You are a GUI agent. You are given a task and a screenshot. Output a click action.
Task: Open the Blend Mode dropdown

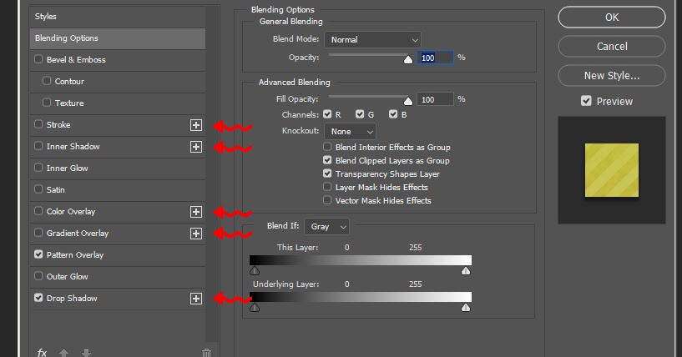pos(372,39)
